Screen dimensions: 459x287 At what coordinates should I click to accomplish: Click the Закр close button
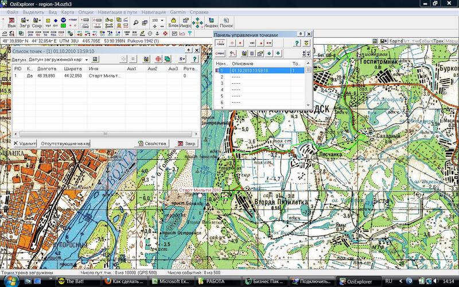point(186,143)
